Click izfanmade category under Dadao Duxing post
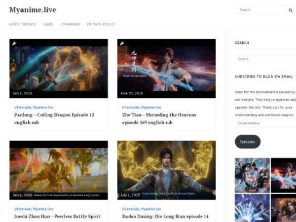The width and height of the screenshot is (296, 222). tap(131, 209)
